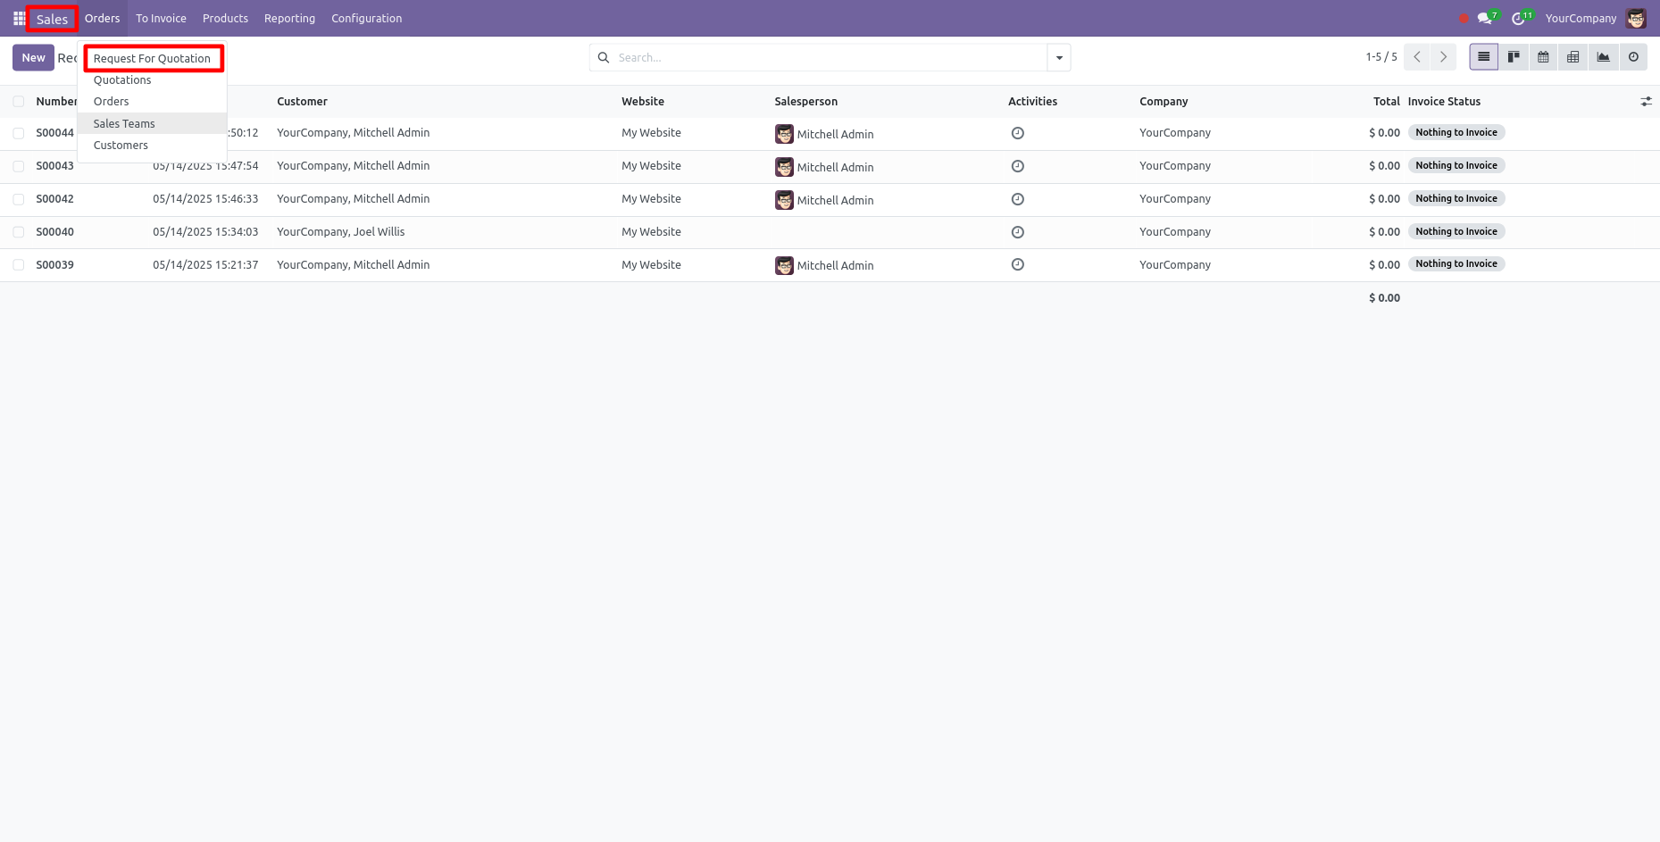Viewport: 1660px width, 842px height.
Task: Switch to list view
Action: coord(1484,57)
